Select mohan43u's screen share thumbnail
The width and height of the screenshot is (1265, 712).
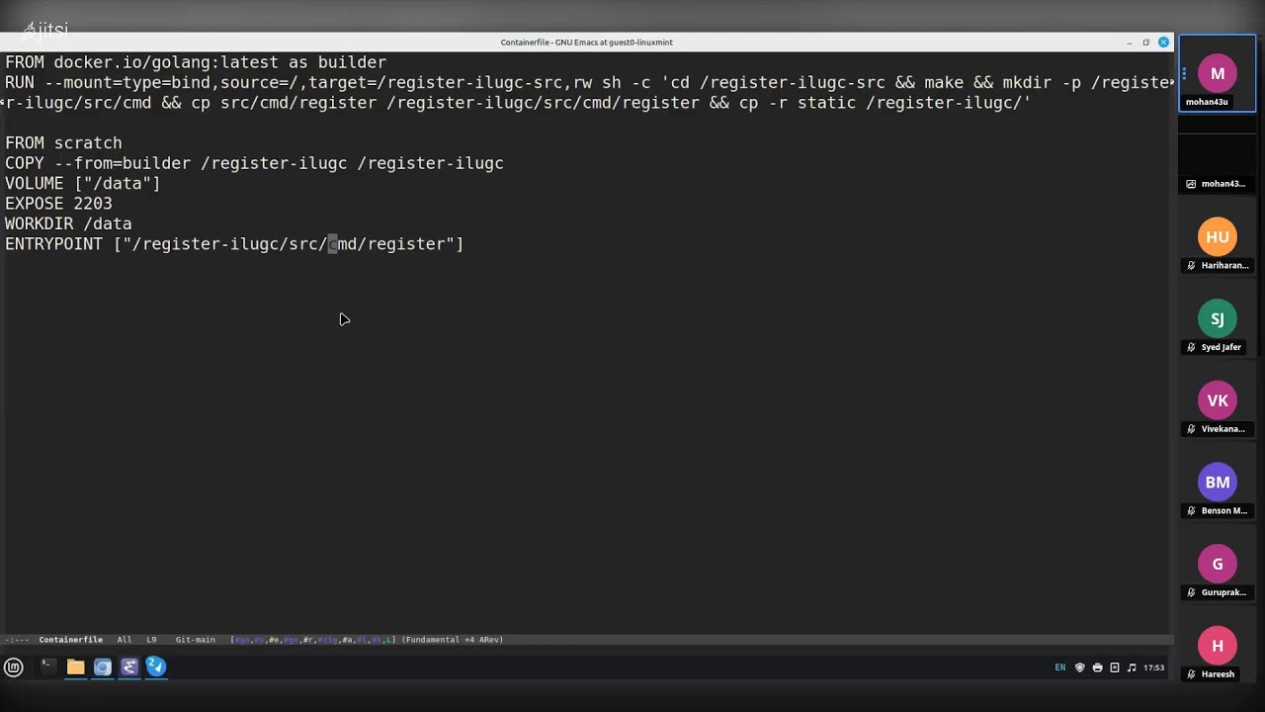click(1218, 156)
